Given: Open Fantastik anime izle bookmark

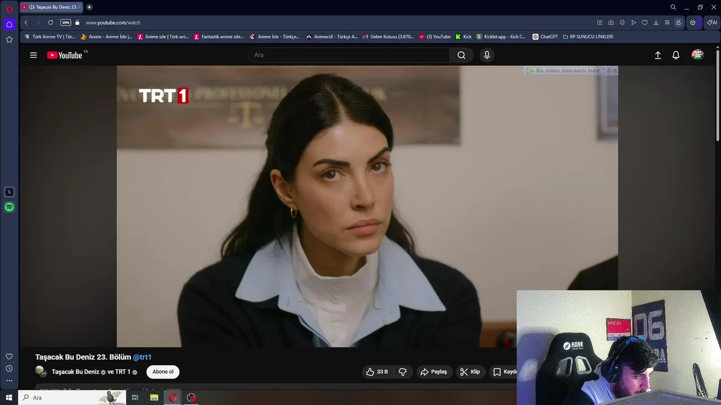Looking at the screenshot, I should point(219,37).
